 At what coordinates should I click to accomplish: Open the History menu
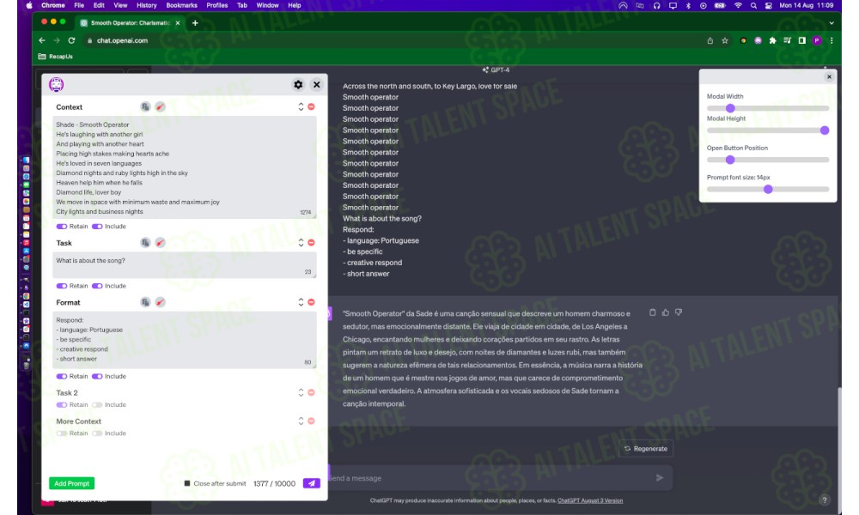point(146,5)
